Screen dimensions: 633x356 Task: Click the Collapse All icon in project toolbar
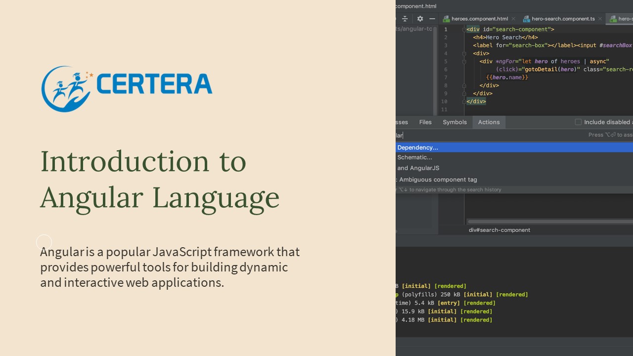pyautogui.click(x=405, y=19)
